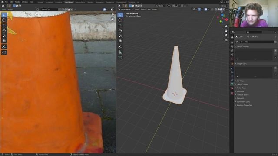The width and height of the screenshot is (278, 156).
Task: Zoom icon in UV editor corner
Action: point(113,15)
